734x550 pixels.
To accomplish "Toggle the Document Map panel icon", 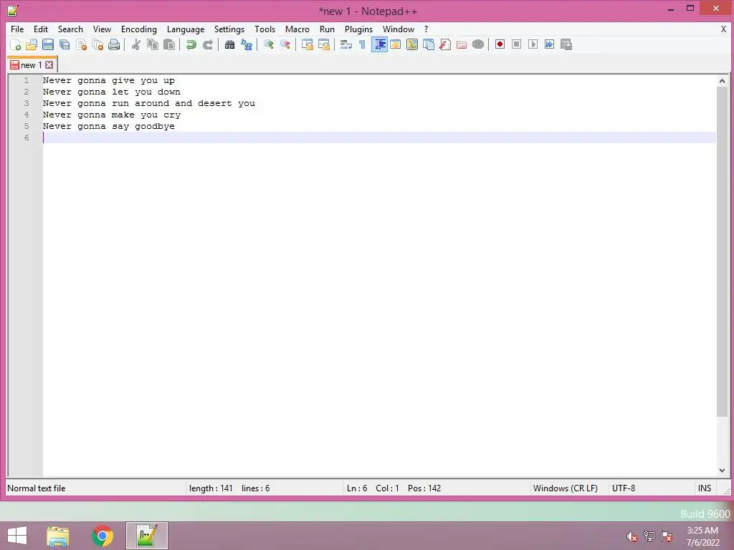I will (412, 44).
